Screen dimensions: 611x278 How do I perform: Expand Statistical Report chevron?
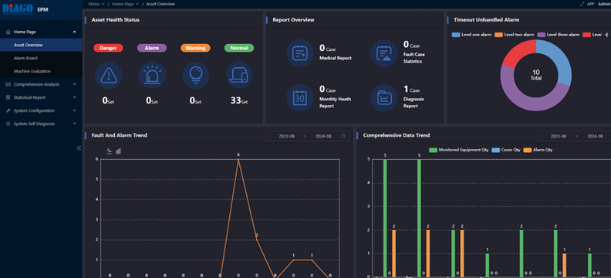pyautogui.click(x=74, y=97)
